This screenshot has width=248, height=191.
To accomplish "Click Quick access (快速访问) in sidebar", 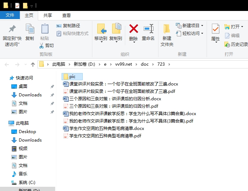I will (x=21, y=78).
